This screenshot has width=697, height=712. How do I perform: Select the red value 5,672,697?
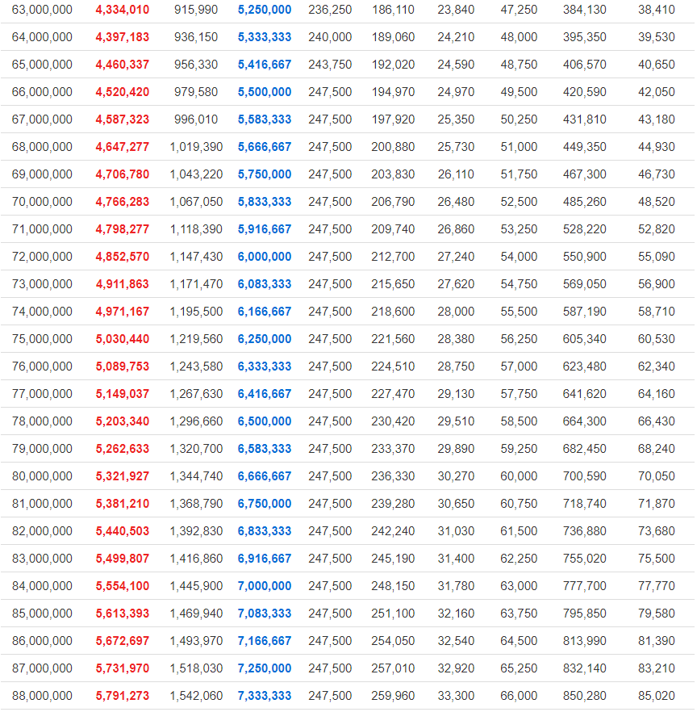point(123,641)
